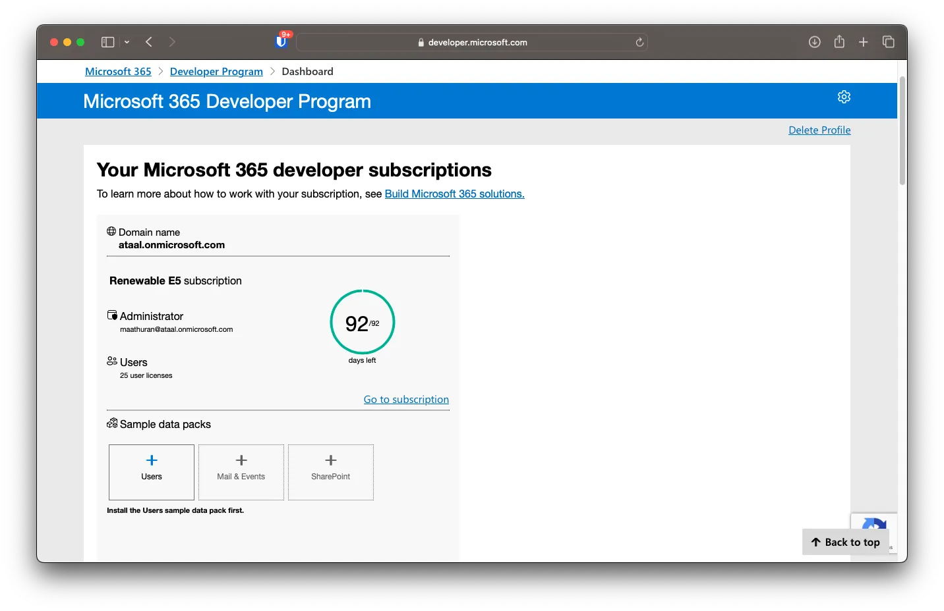Click the Delete Profile link
944x611 pixels.
click(819, 130)
